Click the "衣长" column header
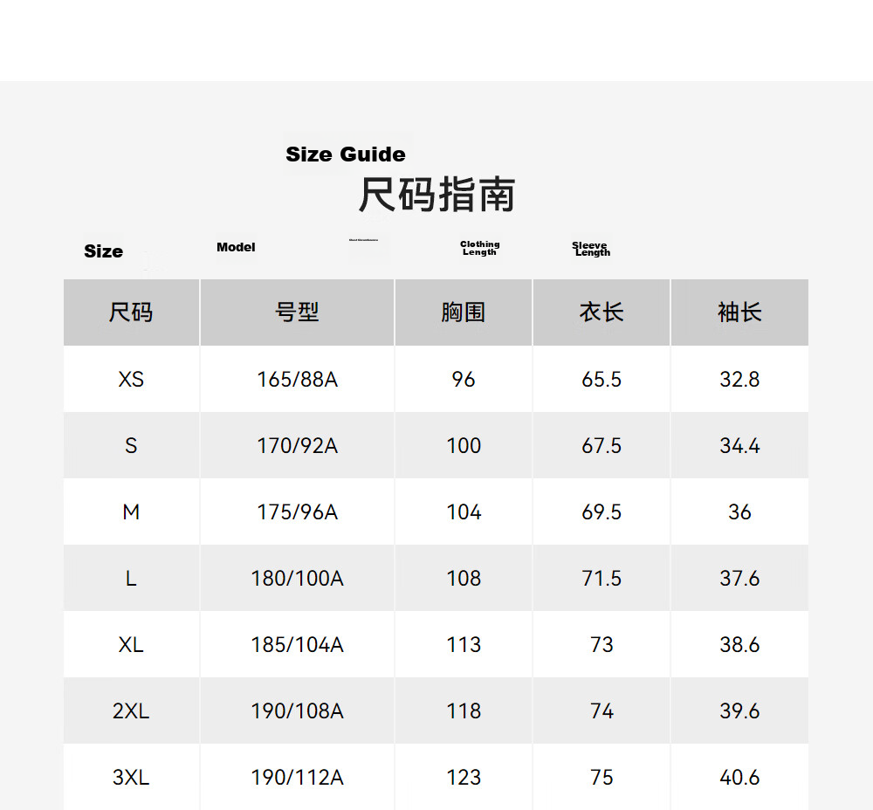Viewport: 873px width, 810px height. pos(601,312)
